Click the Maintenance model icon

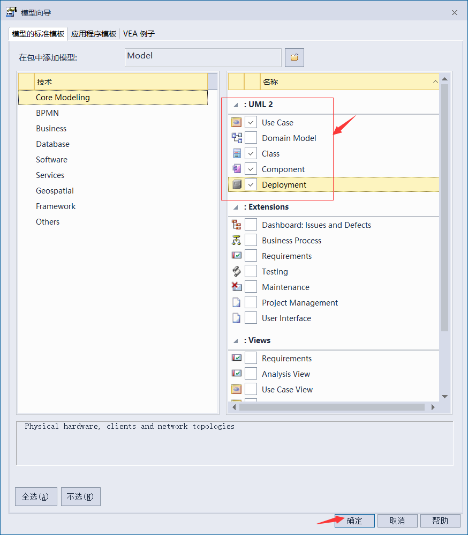tap(236, 286)
